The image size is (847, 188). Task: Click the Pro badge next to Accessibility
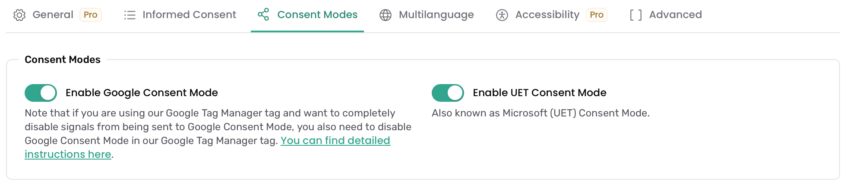[597, 15]
